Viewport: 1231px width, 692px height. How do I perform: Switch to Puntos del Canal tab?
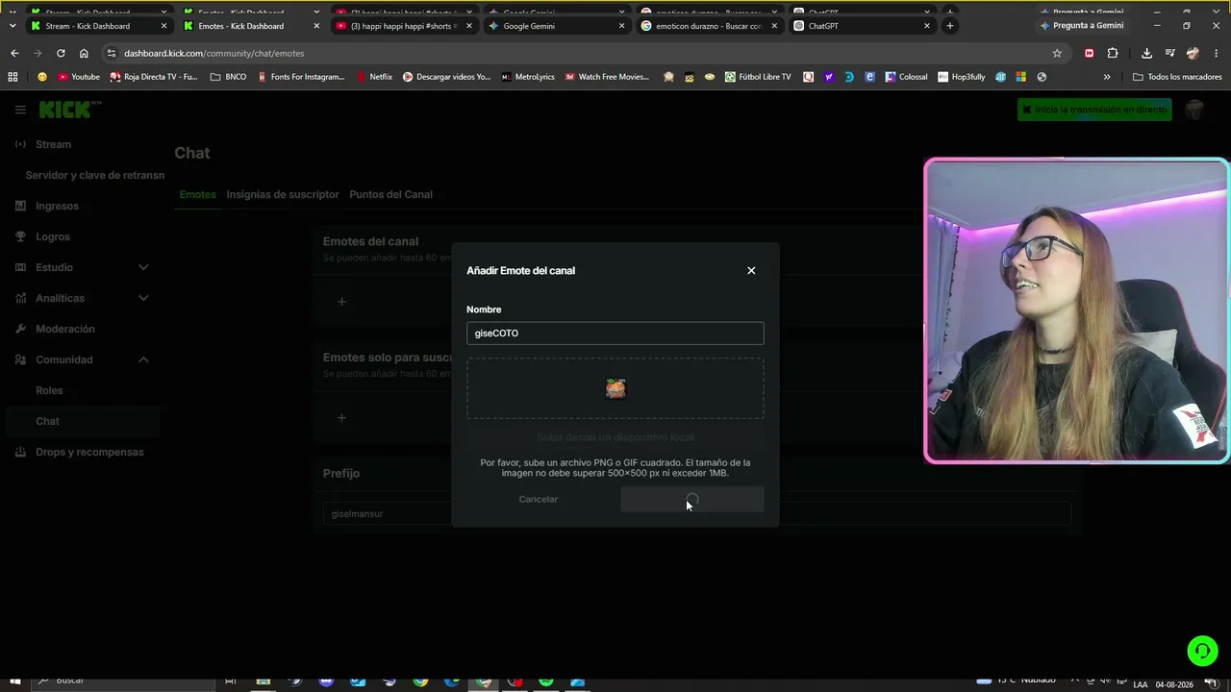coord(390,194)
